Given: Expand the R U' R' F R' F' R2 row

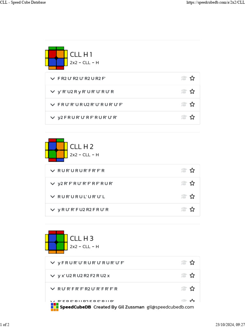Looking at the screenshot, I should tap(53, 289).
